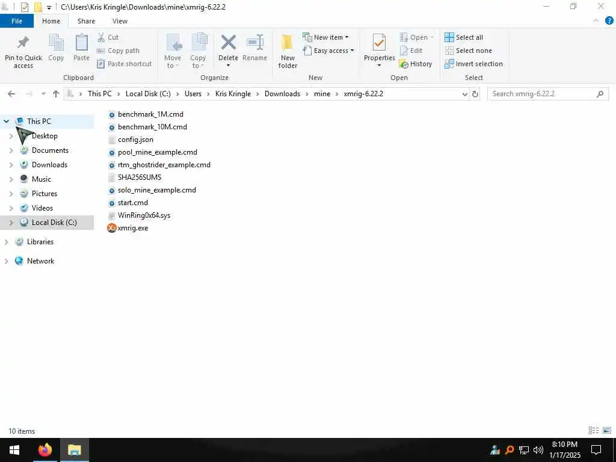Click the Delete X icon
The image size is (616, 462).
(228, 43)
